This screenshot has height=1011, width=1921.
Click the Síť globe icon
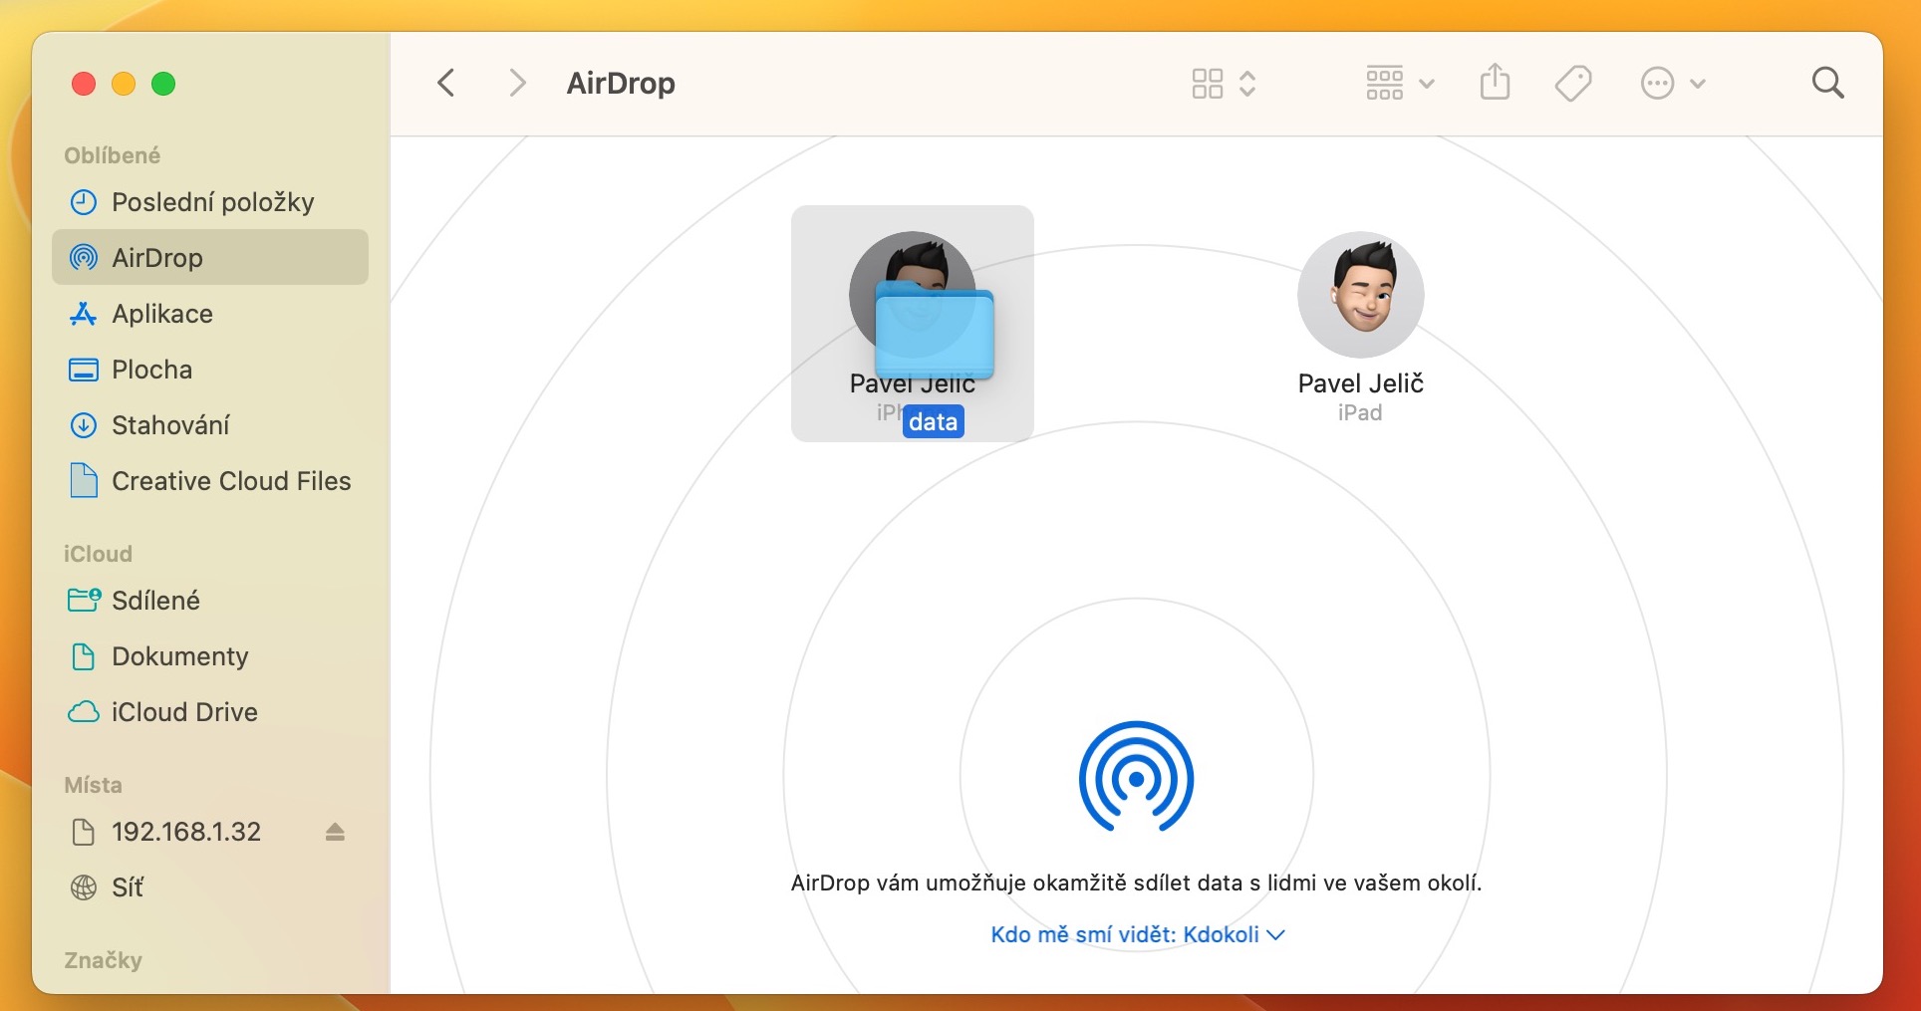[x=84, y=887]
